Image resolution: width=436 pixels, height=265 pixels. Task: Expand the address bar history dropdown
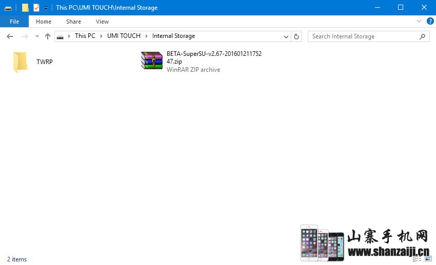click(x=286, y=36)
